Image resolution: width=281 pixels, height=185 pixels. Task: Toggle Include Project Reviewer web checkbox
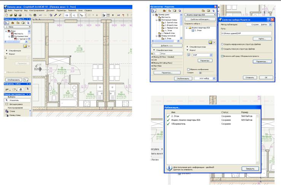[222, 56]
